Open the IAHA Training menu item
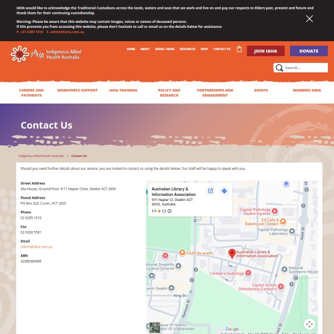334x334 pixels. [x=123, y=90]
